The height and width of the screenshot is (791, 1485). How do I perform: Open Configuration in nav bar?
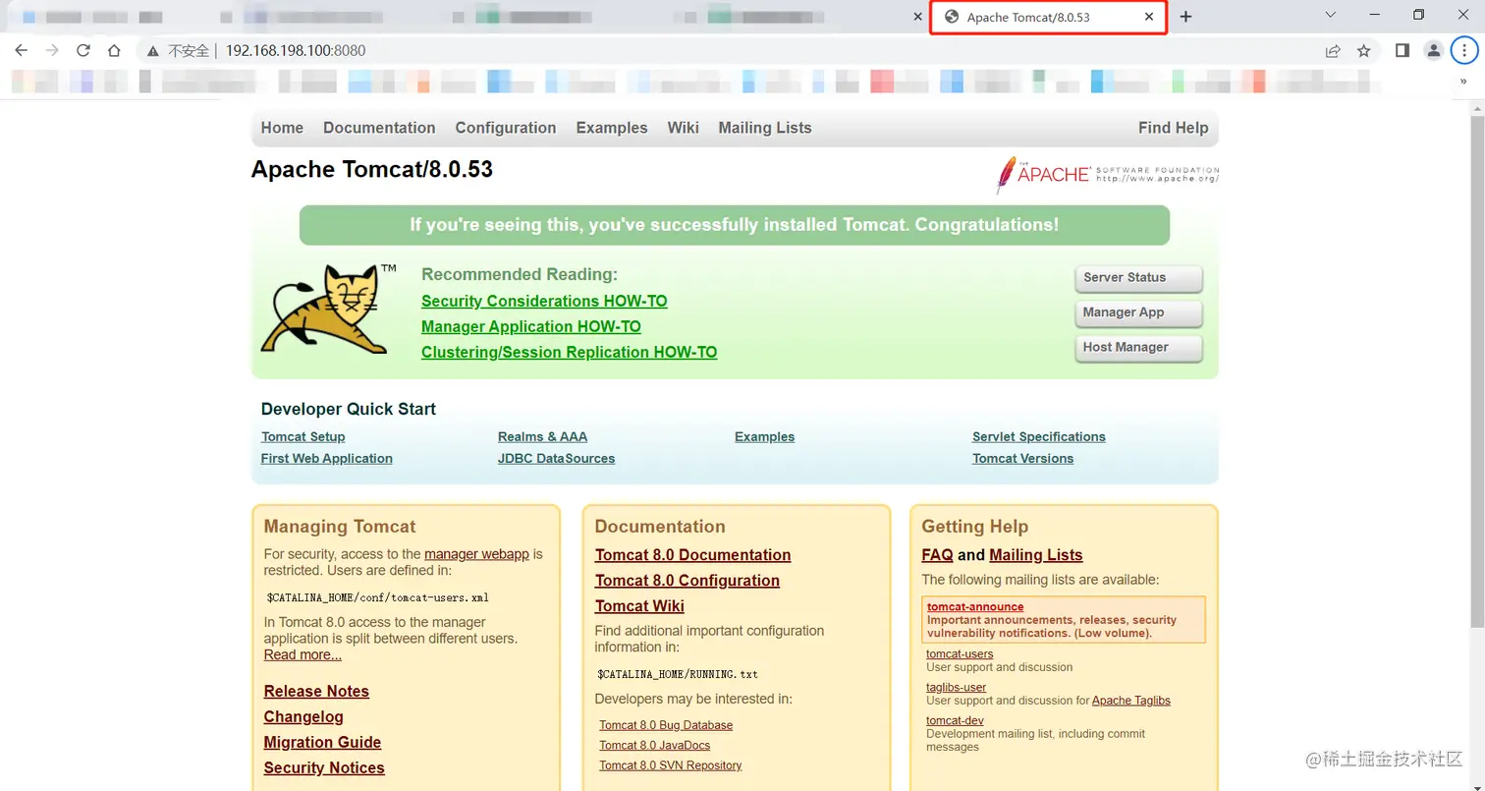[506, 128]
